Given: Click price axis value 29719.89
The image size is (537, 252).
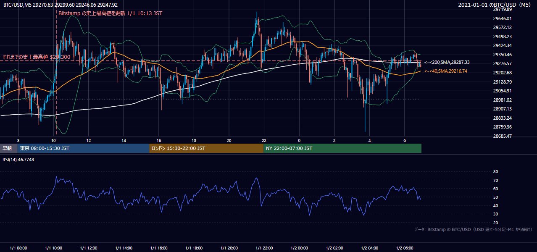Looking at the screenshot, I should tap(503, 9).
